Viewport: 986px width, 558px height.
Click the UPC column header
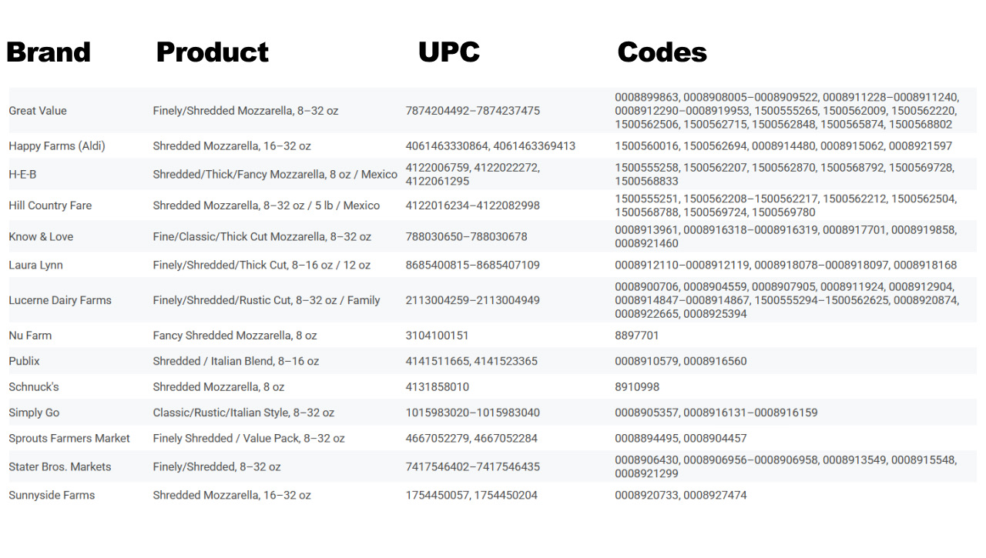pos(449,52)
